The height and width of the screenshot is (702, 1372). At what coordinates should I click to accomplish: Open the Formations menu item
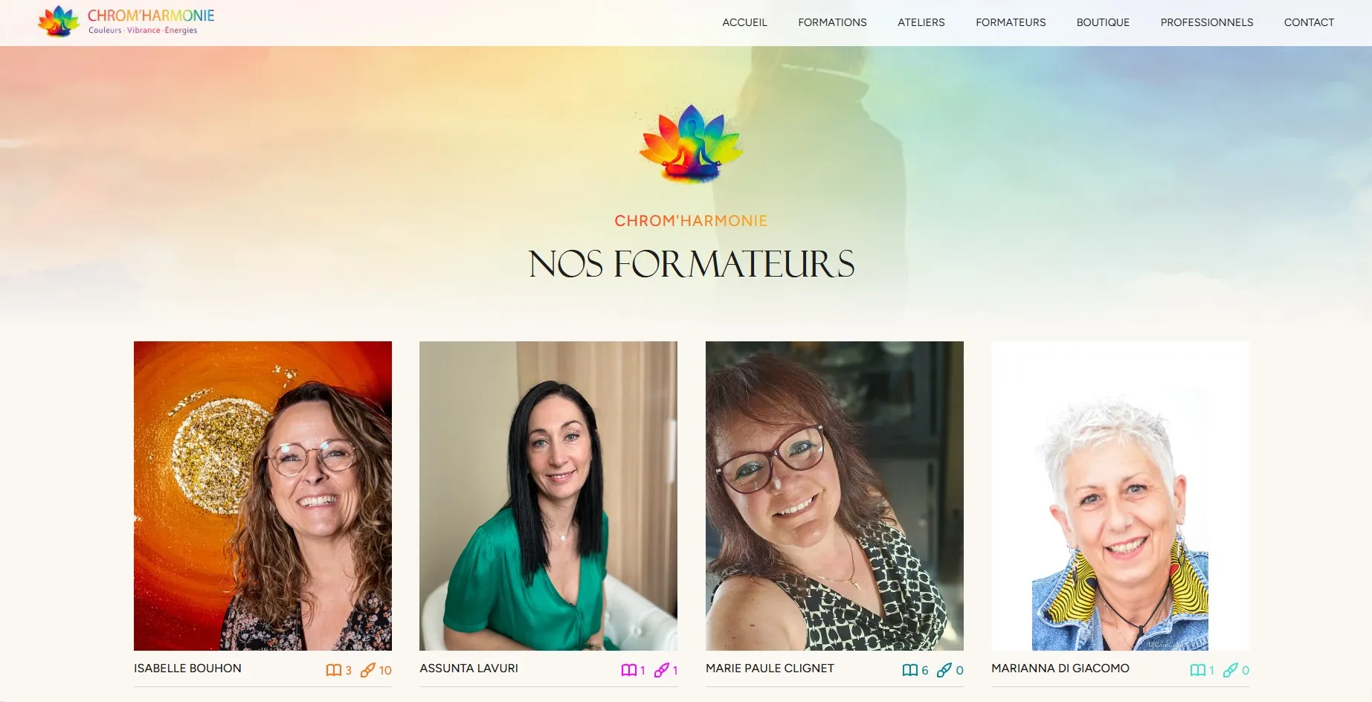point(832,22)
